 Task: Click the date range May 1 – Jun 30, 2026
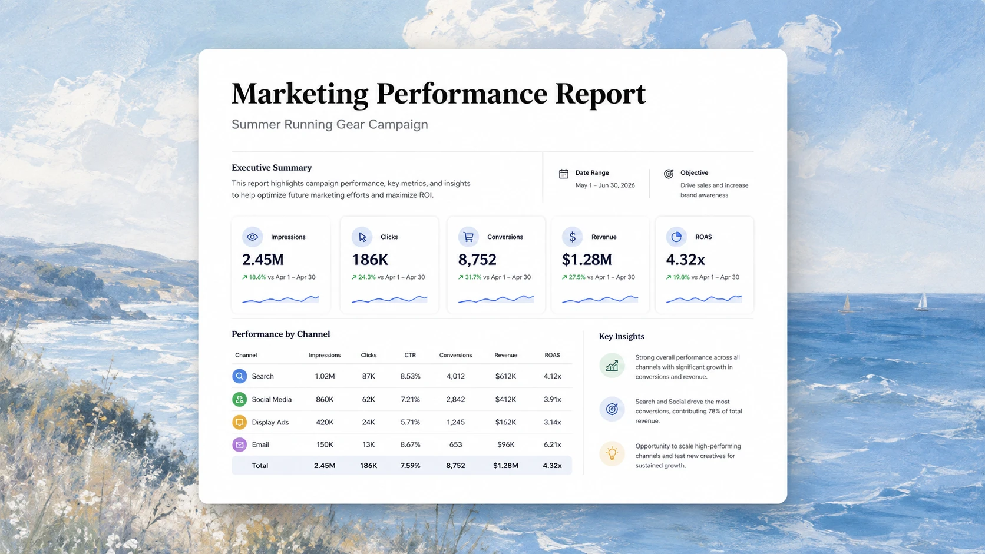[605, 185]
